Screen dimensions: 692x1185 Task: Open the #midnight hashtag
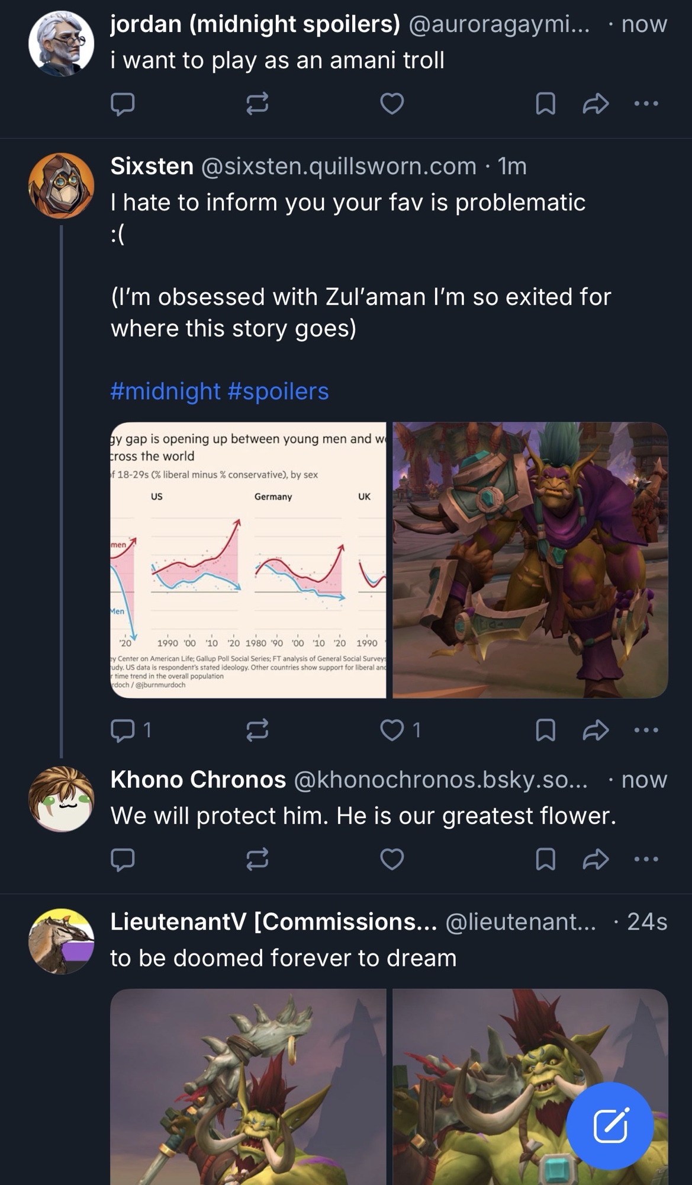click(165, 392)
